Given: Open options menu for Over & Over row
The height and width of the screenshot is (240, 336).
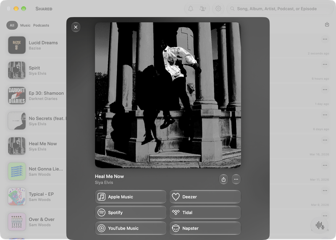Looking at the screenshot, I should pyautogui.click(x=325, y=216).
